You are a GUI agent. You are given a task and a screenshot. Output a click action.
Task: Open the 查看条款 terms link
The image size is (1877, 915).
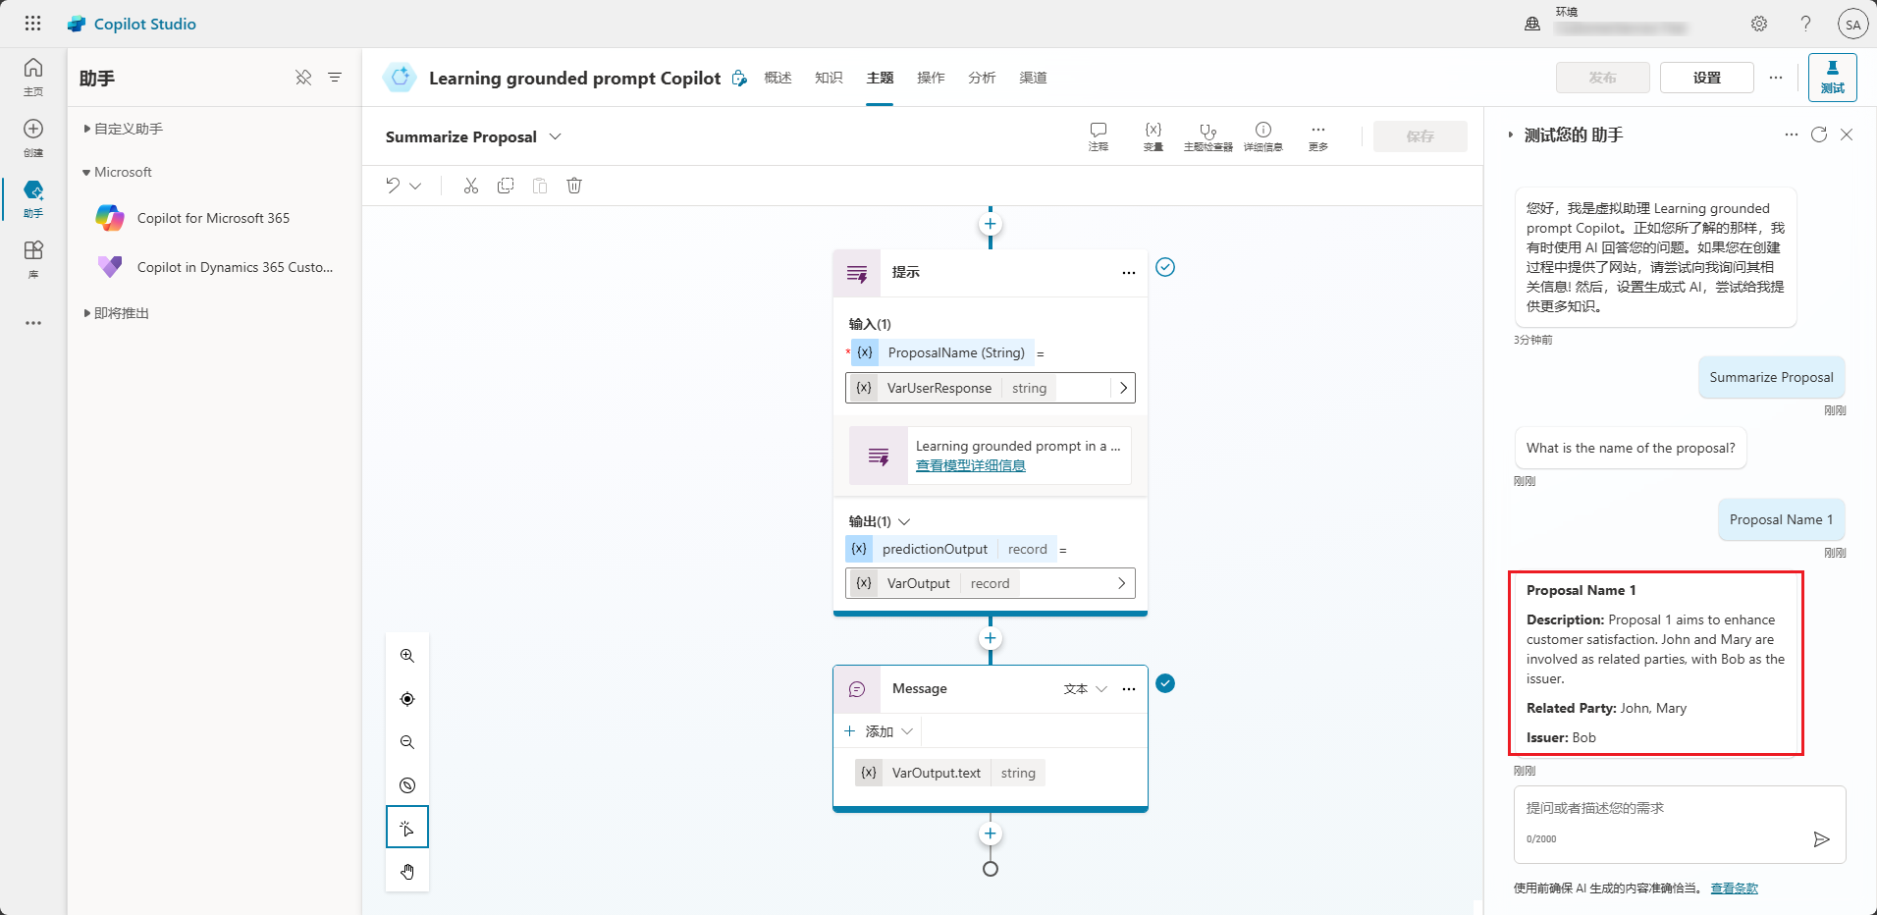click(x=1735, y=888)
